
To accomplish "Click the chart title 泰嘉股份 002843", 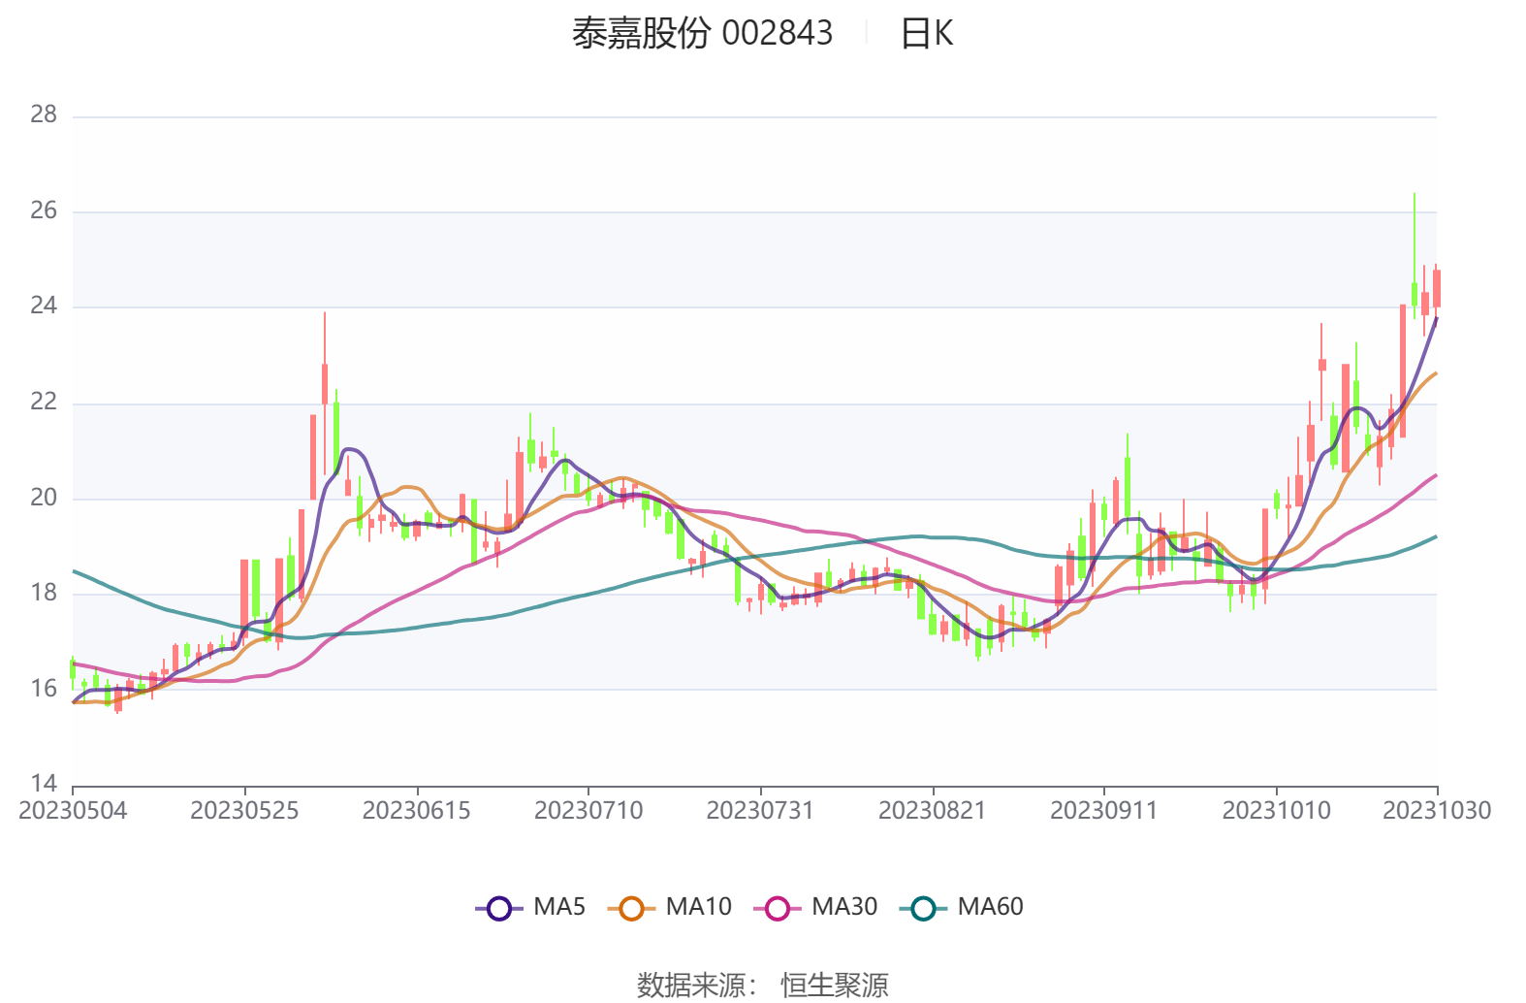I will click(x=702, y=34).
